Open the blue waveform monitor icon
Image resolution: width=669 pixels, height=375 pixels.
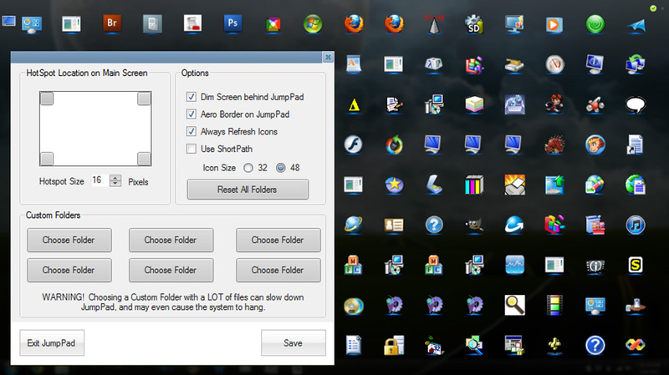point(514,265)
